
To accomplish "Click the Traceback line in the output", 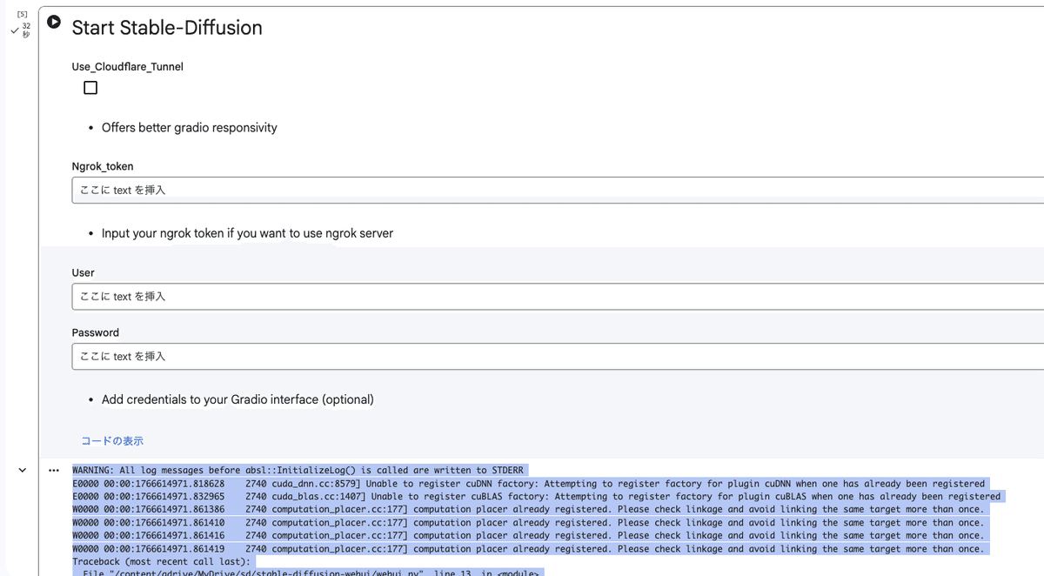I will [x=161, y=561].
